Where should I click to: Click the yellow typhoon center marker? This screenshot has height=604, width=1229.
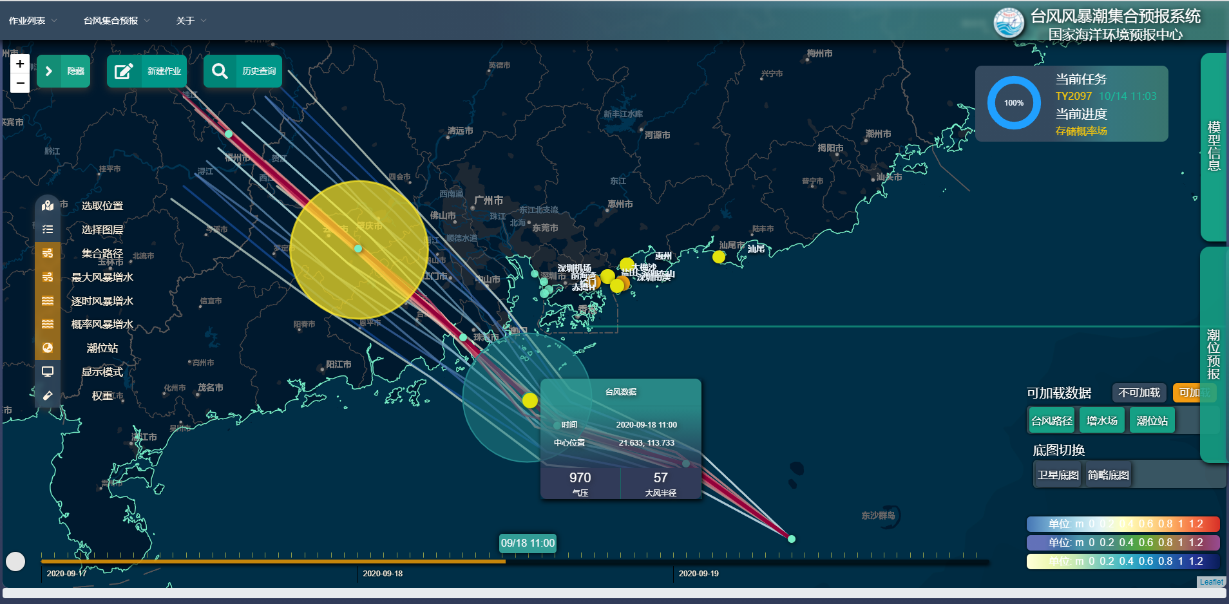click(x=530, y=401)
